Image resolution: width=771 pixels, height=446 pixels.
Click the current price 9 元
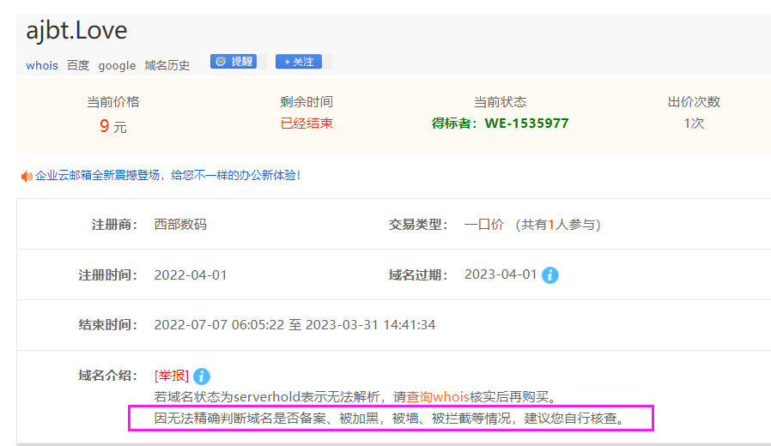[x=112, y=127]
